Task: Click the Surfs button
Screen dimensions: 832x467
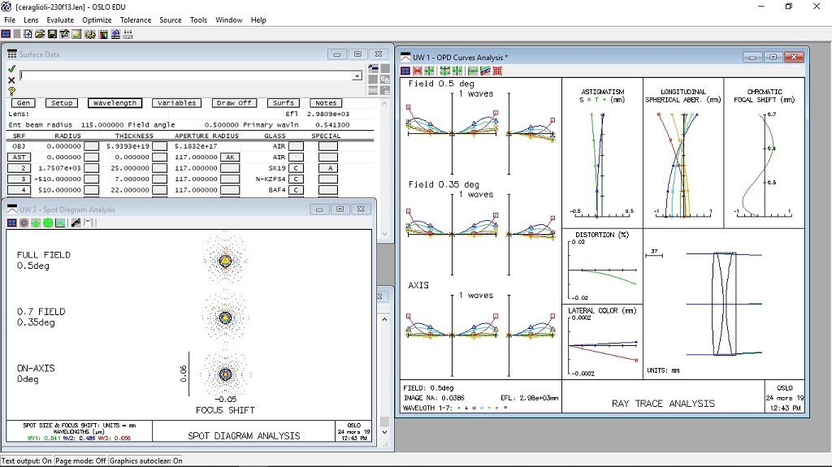Action: 284,103
